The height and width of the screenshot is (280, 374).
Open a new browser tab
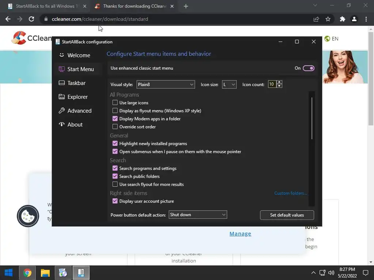(186, 7)
